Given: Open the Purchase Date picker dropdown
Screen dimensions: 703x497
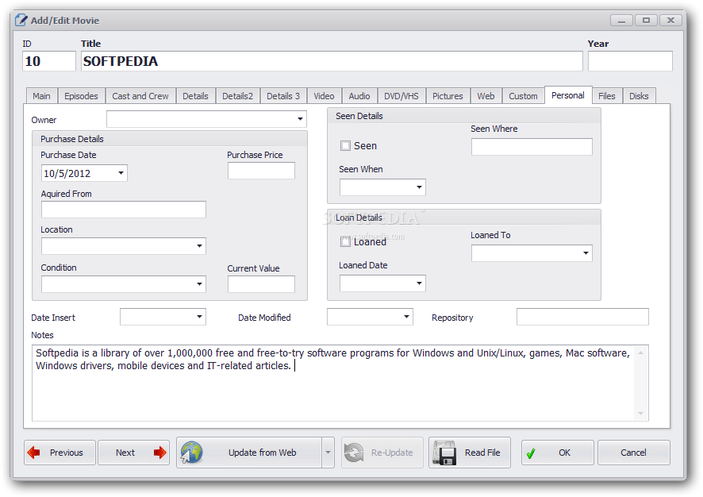Looking at the screenshot, I should 121,173.
